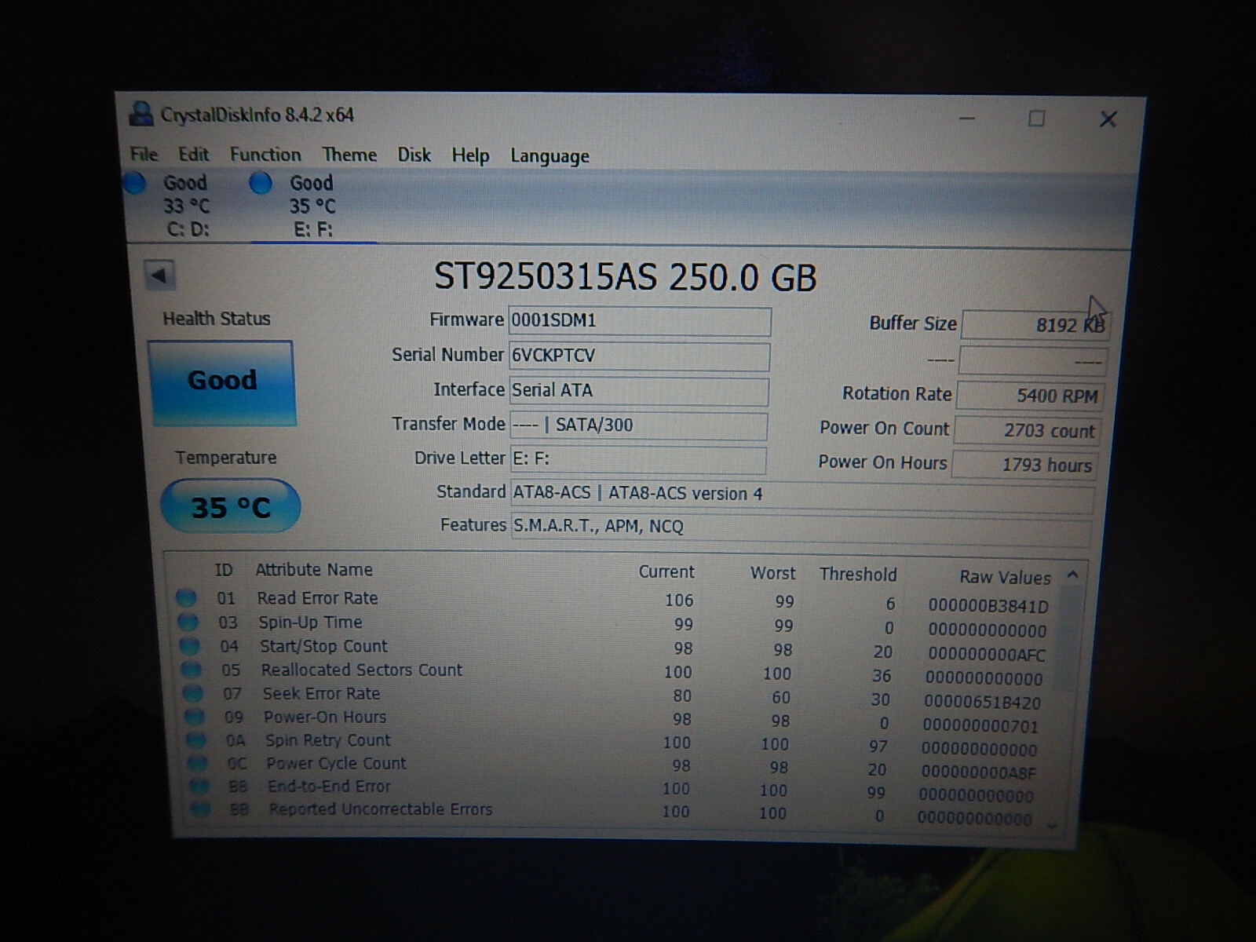The height and width of the screenshot is (942, 1256).
Task: Click the drive title ST9250315AS 250.0 GB
Action: (626, 277)
